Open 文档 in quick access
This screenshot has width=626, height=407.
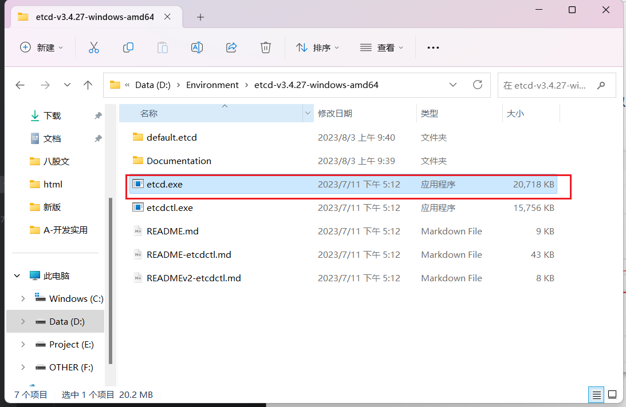coord(52,138)
